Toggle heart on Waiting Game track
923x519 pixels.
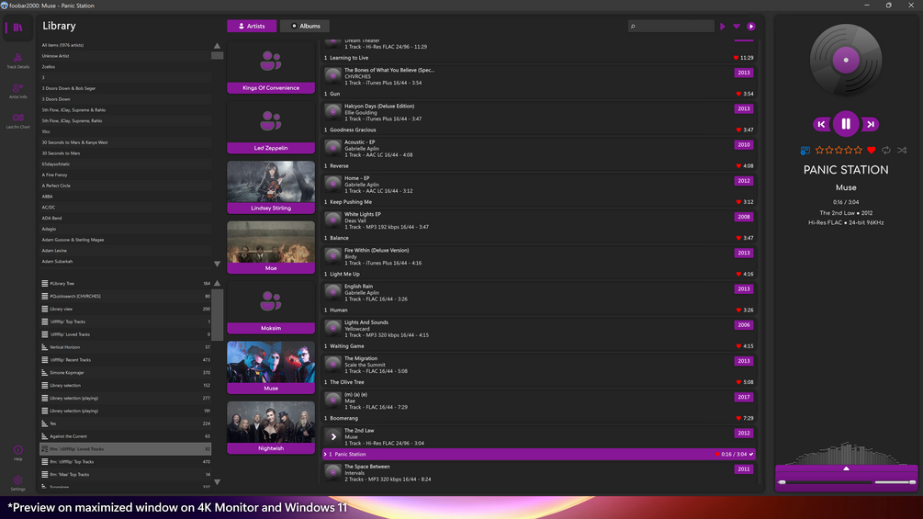[x=738, y=346]
